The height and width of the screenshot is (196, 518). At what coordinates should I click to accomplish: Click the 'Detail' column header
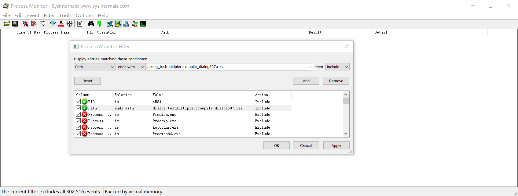381,32
